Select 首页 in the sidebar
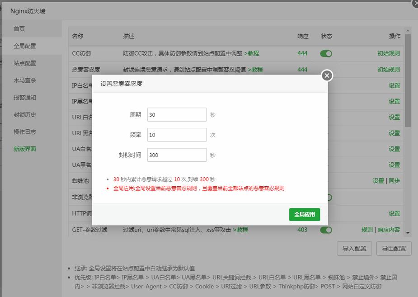418x297 pixels. click(19, 28)
